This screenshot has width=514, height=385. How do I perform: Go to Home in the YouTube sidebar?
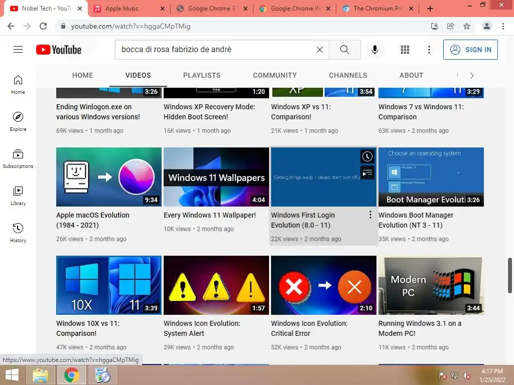(18, 84)
